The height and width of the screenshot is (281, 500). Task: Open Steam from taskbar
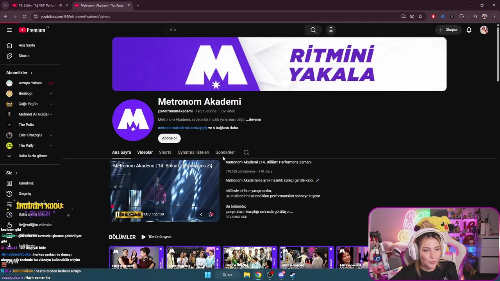tap(293, 275)
